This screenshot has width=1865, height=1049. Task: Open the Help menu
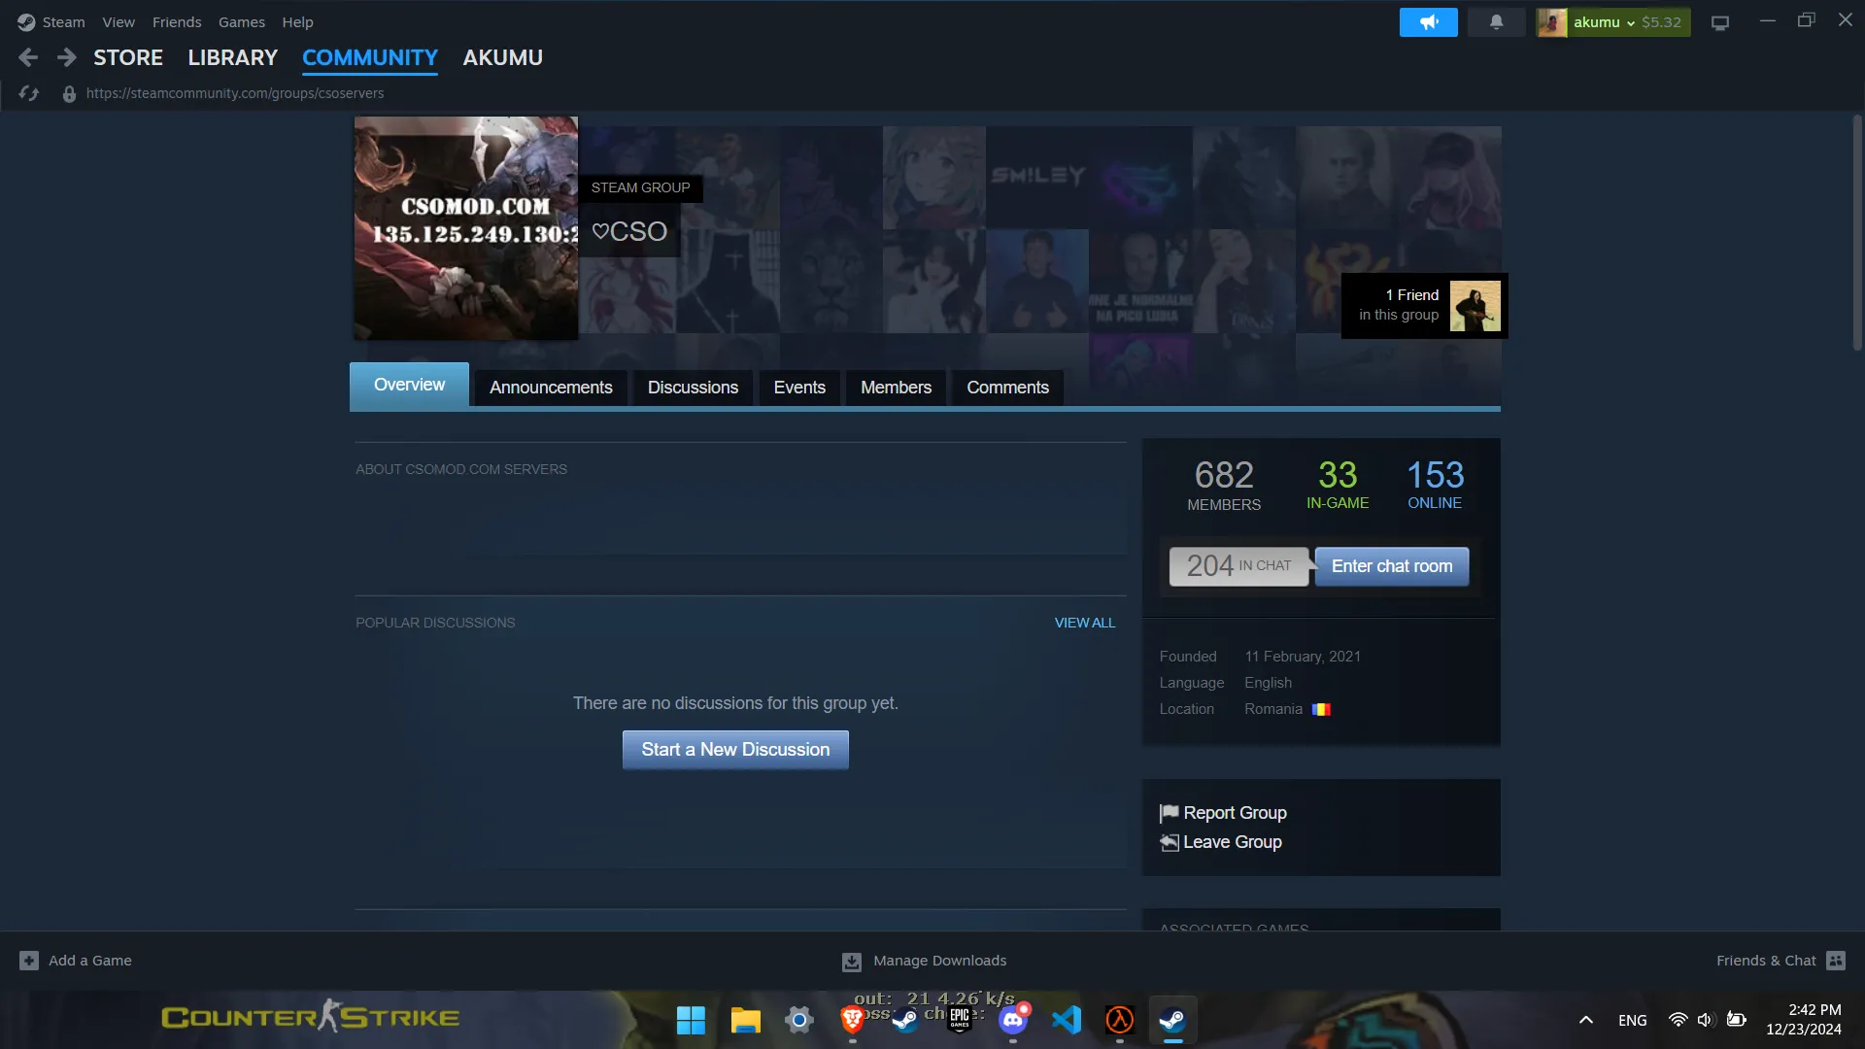pos(297,21)
